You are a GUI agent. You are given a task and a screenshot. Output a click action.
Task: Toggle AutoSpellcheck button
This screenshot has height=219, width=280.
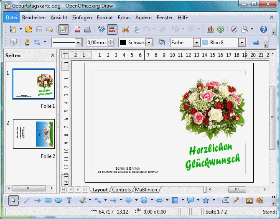(112, 29)
